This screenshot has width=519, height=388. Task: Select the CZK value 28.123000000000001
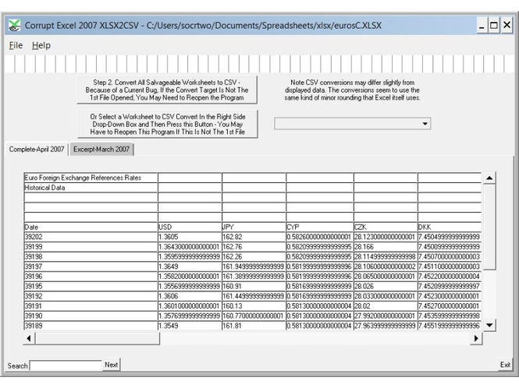point(386,237)
